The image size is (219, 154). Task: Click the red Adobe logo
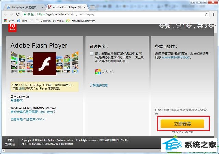(x=12, y=27)
